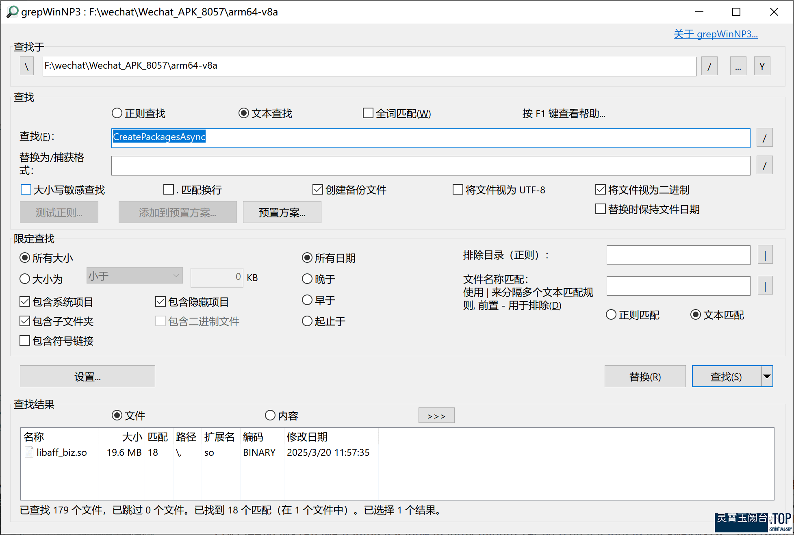The width and height of the screenshot is (794, 535).
Task: Select the regex search radio button
Action: click(117, 113)
